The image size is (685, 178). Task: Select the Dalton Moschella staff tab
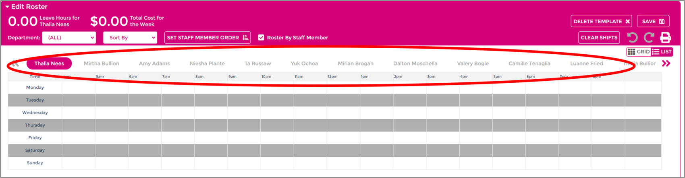(415, 63)
